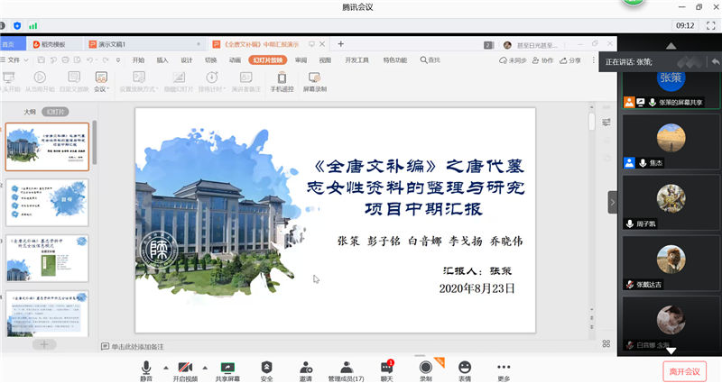Open Manage Members (17) panel
This screenshot has height=383, width=722.
[x=346, y=369]
